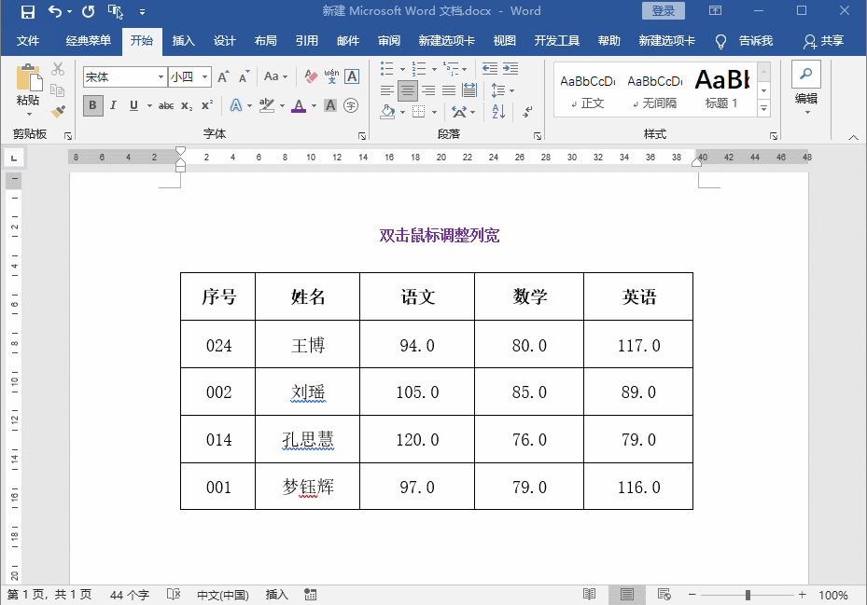
Task: Select the superscript icon
Action: click(x=206, y=105)
